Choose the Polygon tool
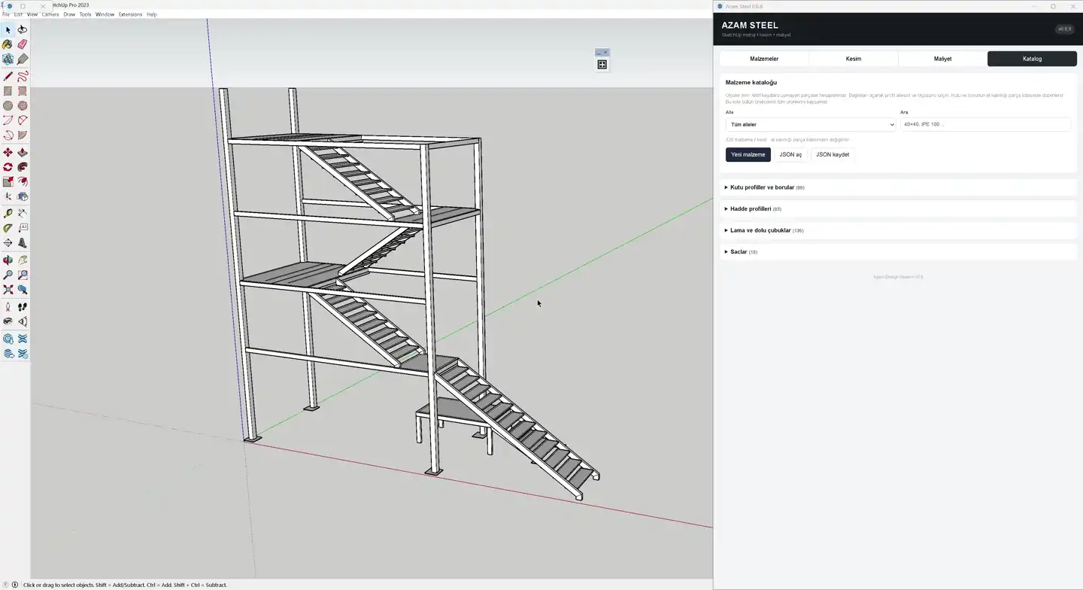Image resolution: width=1083 pixels, height=590 pixels. [x=23, y=106]
